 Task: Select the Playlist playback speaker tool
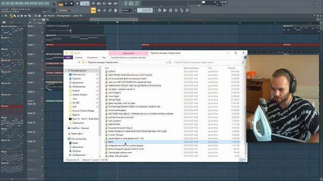click(39, 16)
